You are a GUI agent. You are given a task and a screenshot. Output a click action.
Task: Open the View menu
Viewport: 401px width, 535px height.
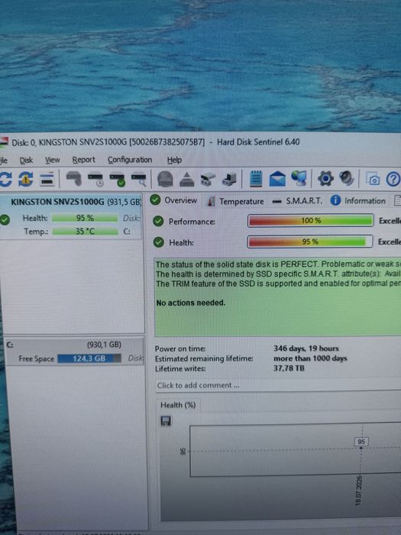pyautogui.click(x=53, y=160)
